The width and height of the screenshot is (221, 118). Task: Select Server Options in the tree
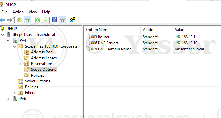[37, 81]
